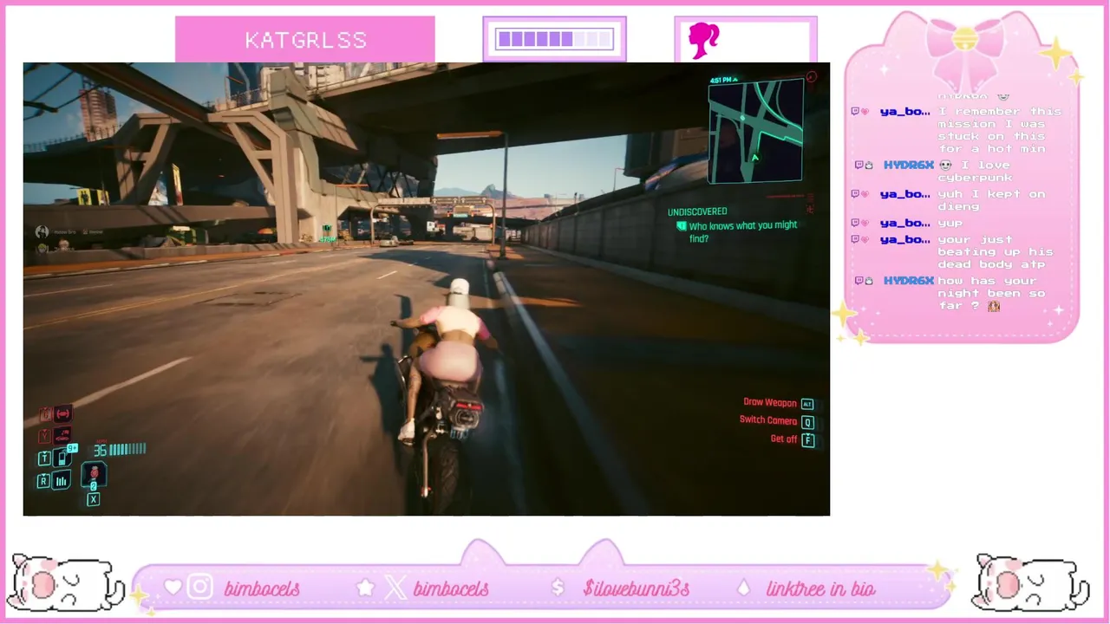This screenshot has width=1110, height=624.
Task: Click the phone icon with 9+ badge
Action: tap(62, 458)
